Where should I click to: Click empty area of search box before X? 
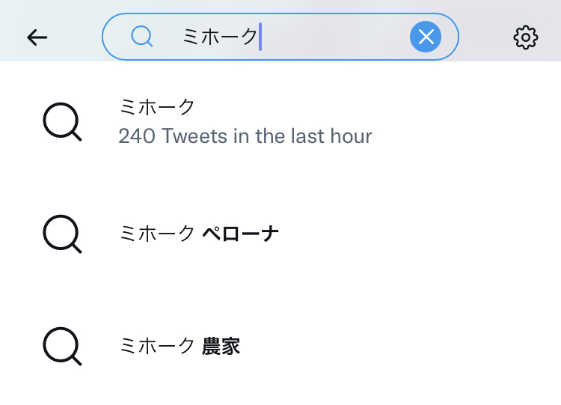(337, 37)
